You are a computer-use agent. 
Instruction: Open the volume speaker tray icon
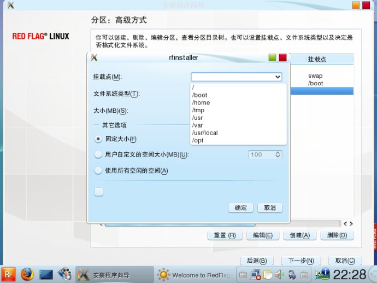(x=278, y=274)
